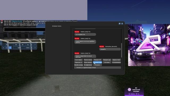Click the Alt key on key overlay

23,45
